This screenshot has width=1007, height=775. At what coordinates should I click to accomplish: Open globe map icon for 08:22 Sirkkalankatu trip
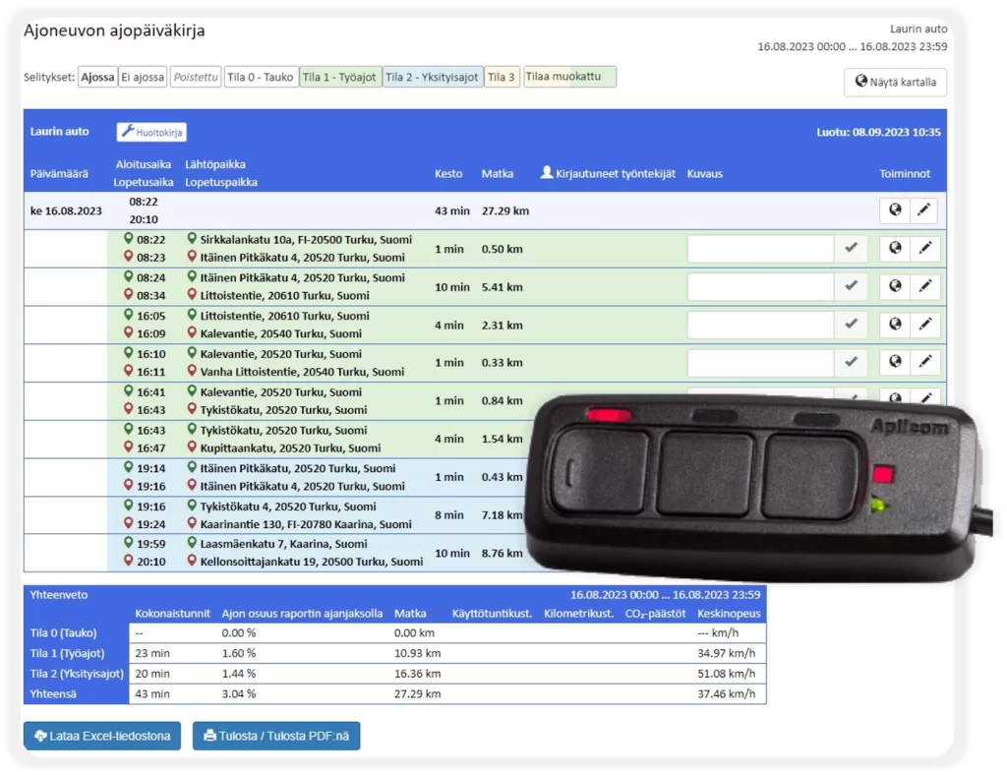(x=894, y=249)
